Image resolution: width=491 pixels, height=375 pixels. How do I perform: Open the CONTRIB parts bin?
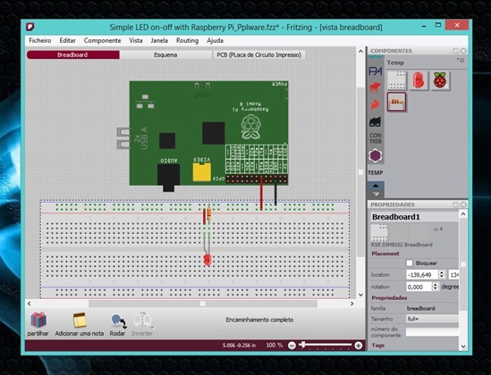click(x=375, y=138)
